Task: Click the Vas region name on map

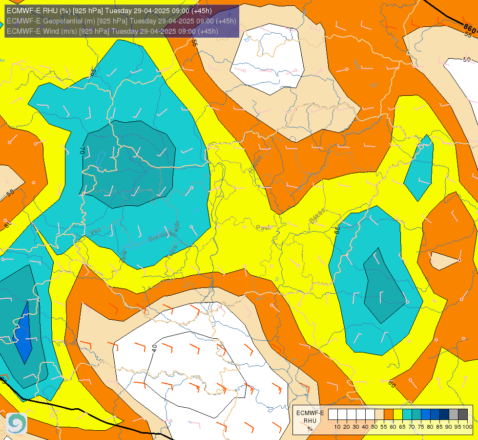Action: [x=95, y=232]
